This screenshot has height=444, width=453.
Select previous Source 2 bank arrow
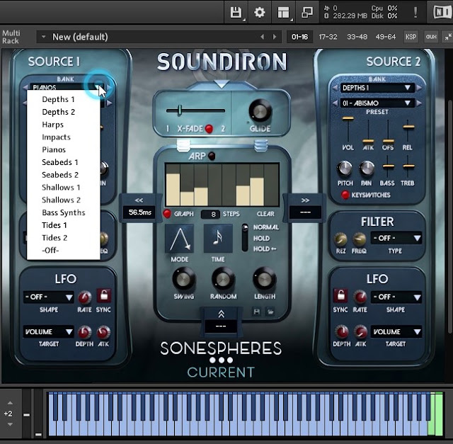pyautogui.click(x=335, y=88)
